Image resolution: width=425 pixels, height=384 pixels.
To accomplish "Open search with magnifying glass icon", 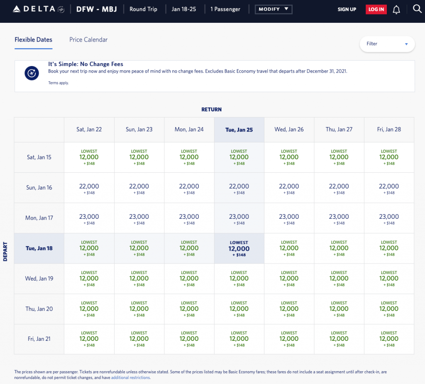I will pyautogui.click(x=417, y=9).
